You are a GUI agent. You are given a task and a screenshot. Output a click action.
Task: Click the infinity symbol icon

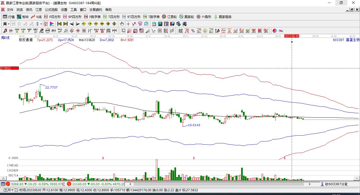(x=281, y=31)
